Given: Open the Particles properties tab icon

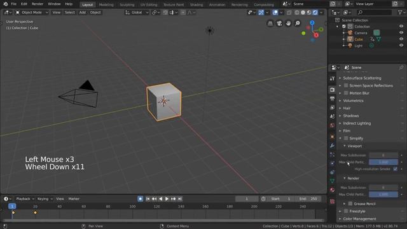Looking at the screenshot, I should 332,155.
